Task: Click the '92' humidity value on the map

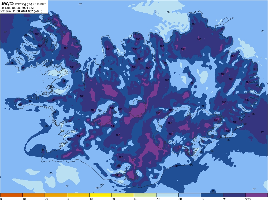Action: click(x=213, y=191)
